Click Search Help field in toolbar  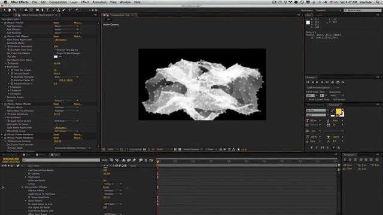[x=363, y=10]
